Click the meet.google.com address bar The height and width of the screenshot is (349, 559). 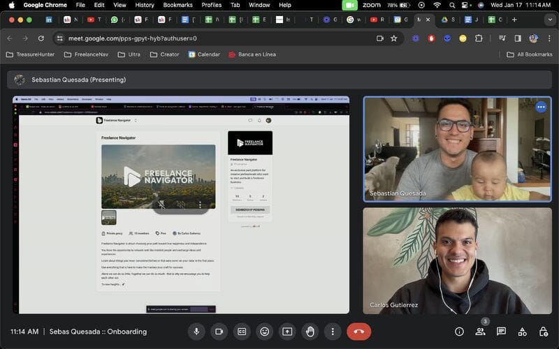pyautogui.click(x=210, y=38)
